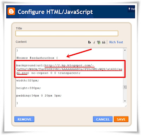Click "no-repeat 0 0 transparent;" text

coord(56,73)
